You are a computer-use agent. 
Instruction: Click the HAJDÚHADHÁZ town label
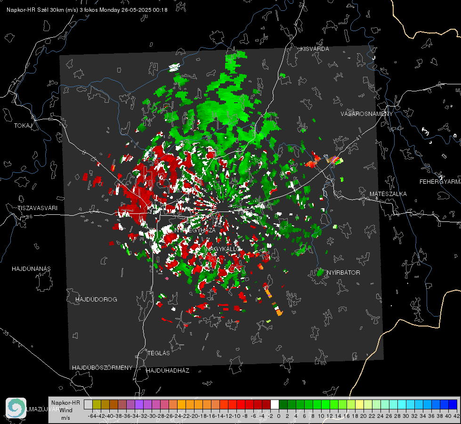click(168, 370)
